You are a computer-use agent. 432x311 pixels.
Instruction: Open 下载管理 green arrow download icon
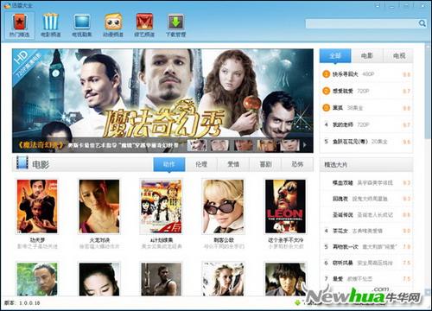pos(175,22)
